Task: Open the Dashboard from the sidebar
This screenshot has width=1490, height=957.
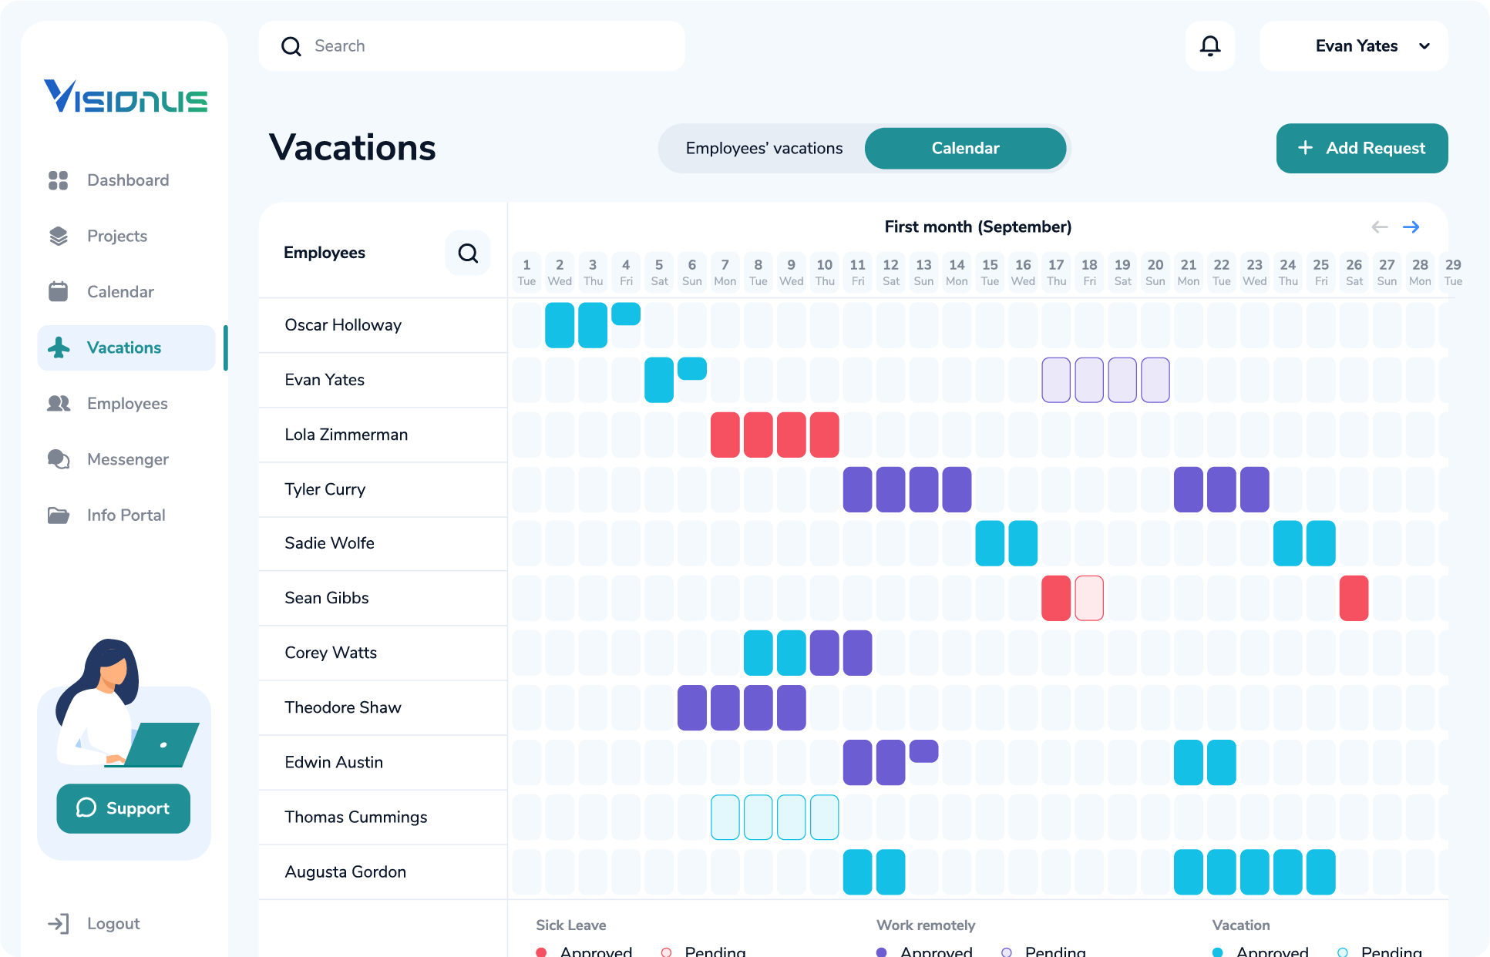Action: coord(58,180)
